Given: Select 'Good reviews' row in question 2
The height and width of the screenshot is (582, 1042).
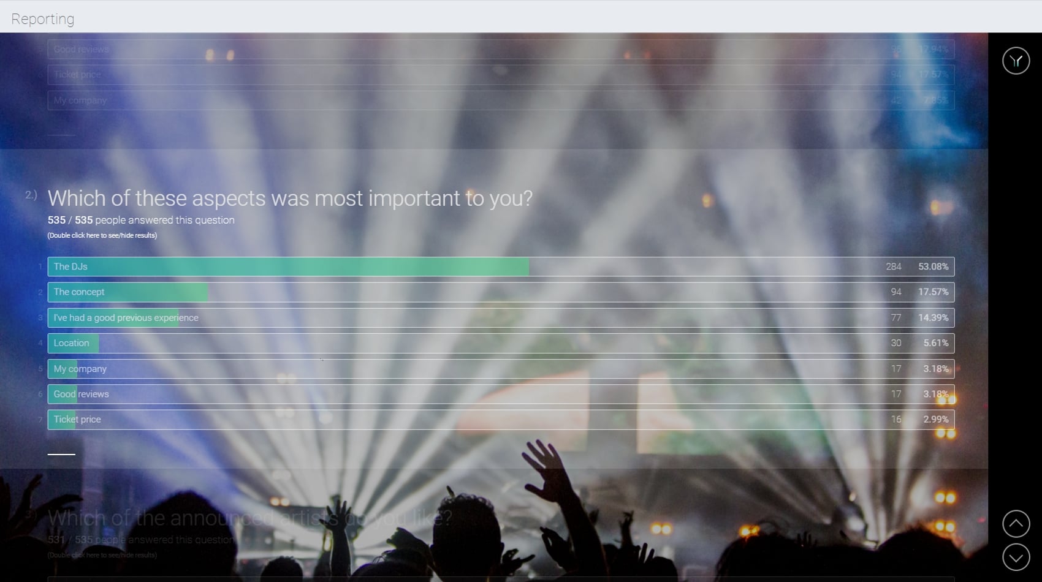Looking at the screenshot, I should (x=501, y=394).
